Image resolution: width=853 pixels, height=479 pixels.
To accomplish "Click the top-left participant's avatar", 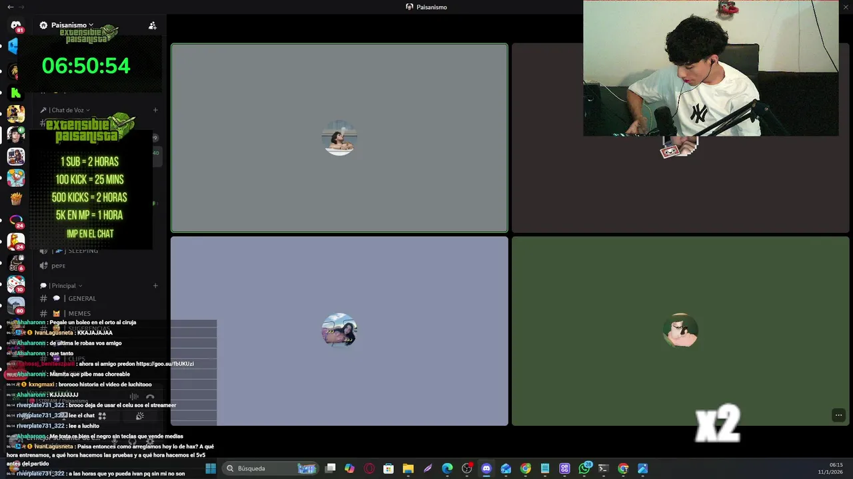I will [x=339, y=138].
